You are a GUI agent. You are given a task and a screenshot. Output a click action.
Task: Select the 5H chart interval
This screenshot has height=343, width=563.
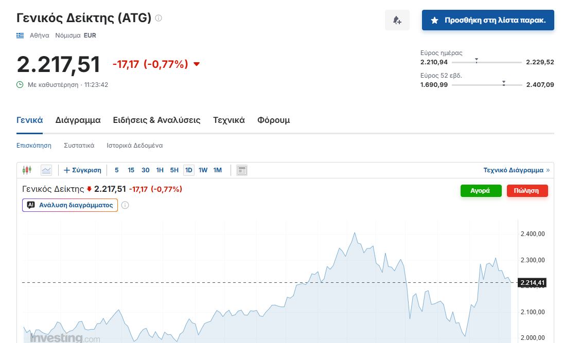pyautogui.click(x=174, y=170)
